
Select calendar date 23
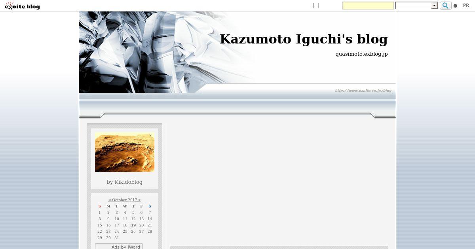click(108, 232)
